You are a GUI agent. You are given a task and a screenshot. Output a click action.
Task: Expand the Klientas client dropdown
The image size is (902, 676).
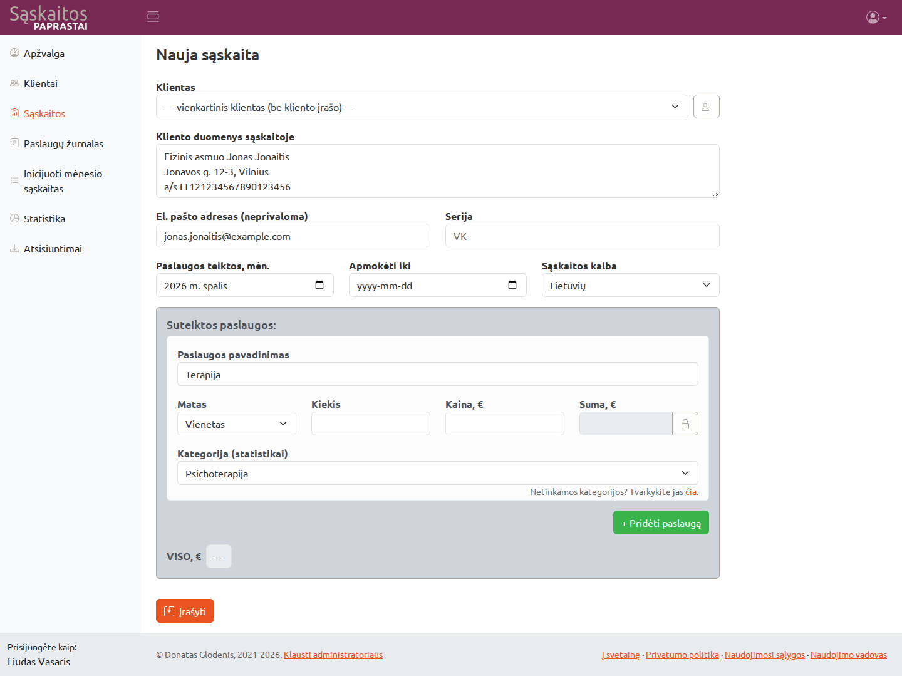click(422, 107)
